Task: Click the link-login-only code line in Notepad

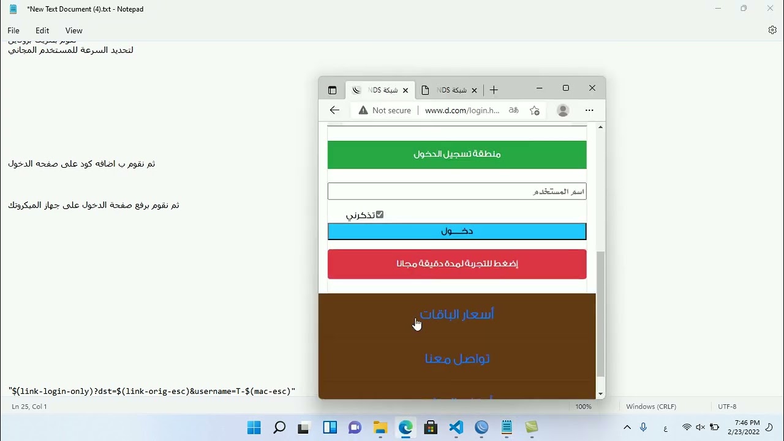Action: pyautogui.click(x=152, y=391)
